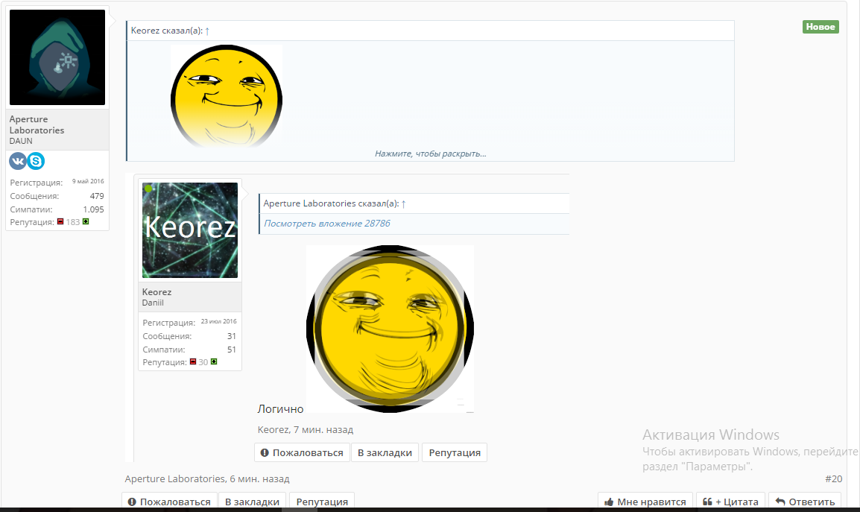Like the post with 'Мне нравится'

coord(645,502)
